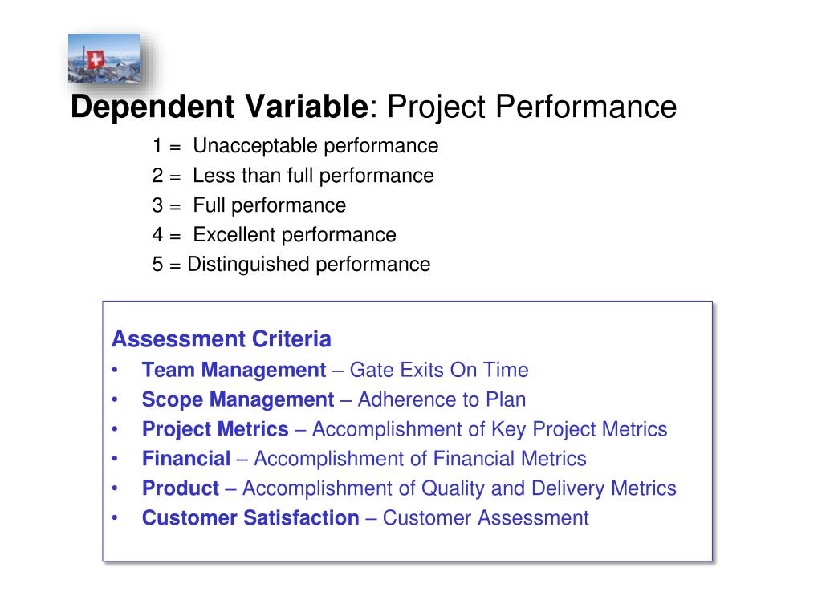Select the Distinguished performance rating line

[291, 265]
